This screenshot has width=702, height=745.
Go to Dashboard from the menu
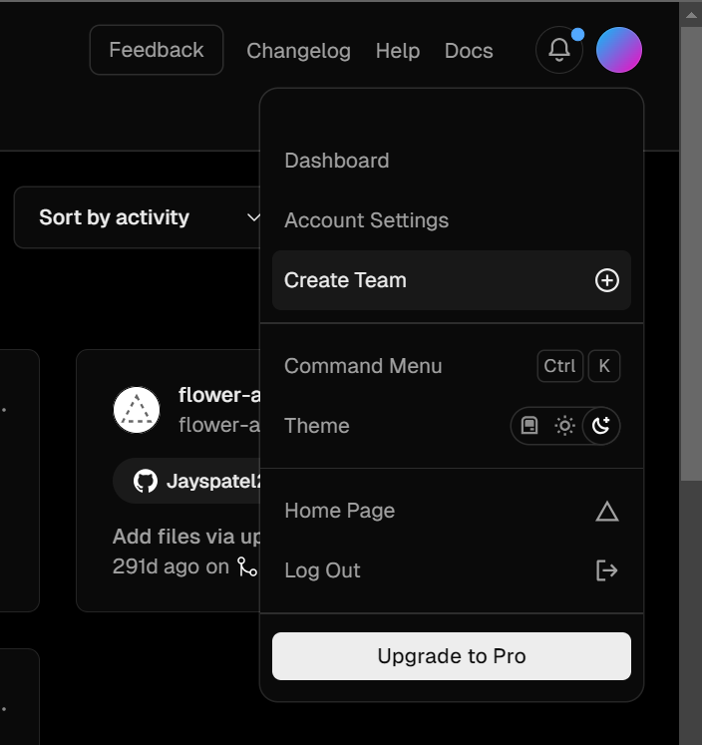coord(336,161)
